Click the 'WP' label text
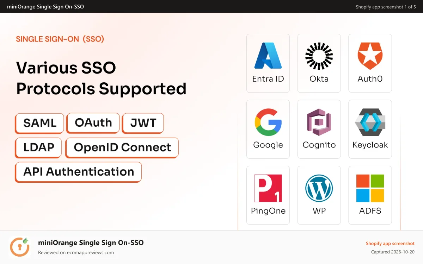423x264 pixels. pyautogui.click(x=319, y=211)
